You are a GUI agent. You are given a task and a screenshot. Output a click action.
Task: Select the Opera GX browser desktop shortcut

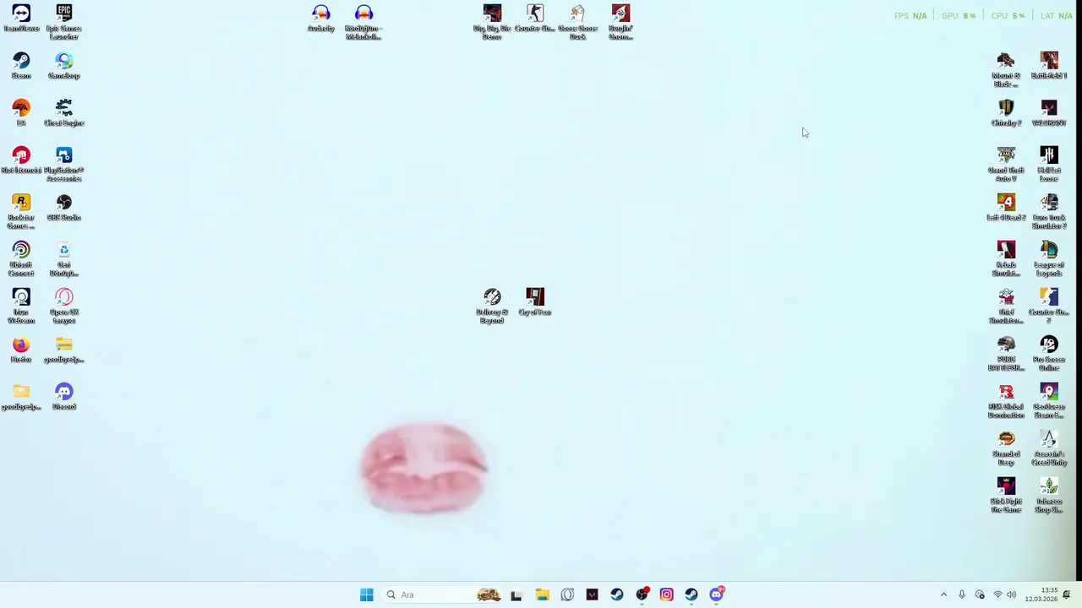click(64, 306)
